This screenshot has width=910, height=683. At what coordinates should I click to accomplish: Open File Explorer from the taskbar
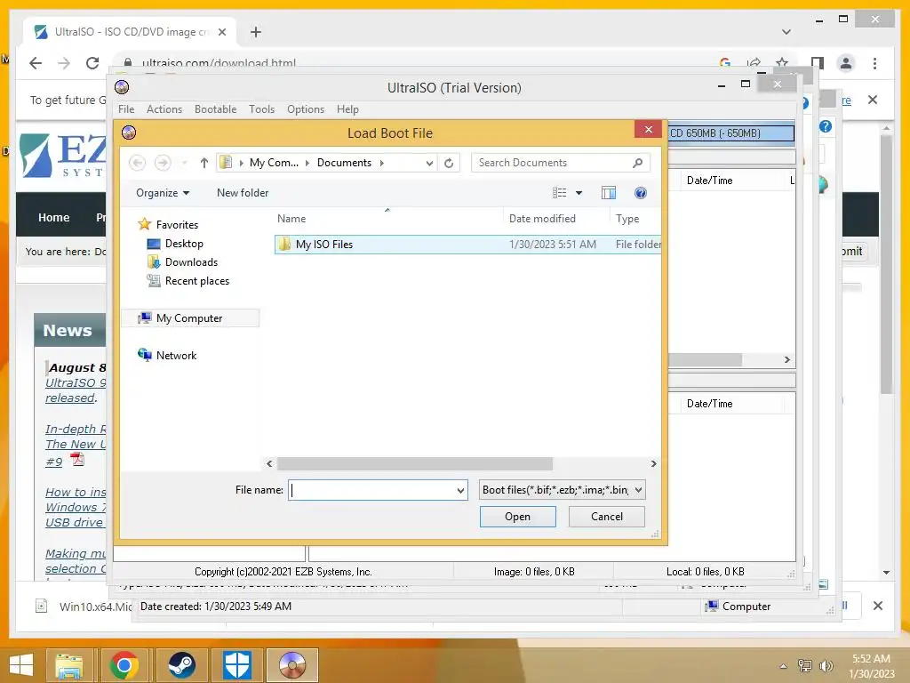68,665
